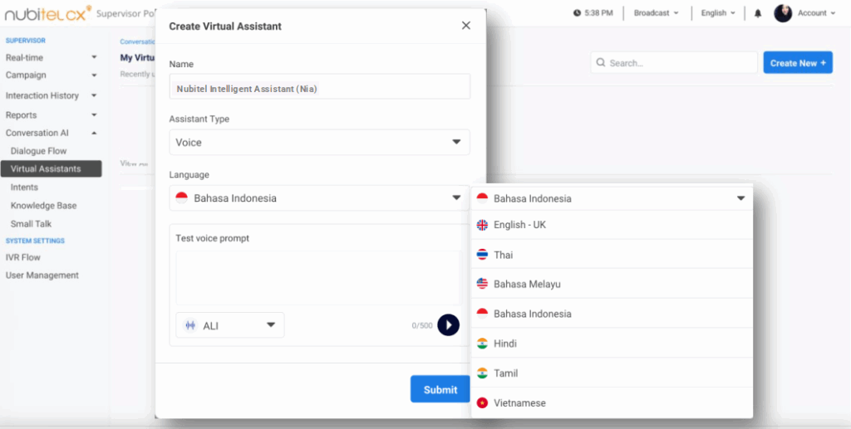Open Virtual Assistants in sidebar
Screen dimensions: 851x429
pyautogui.click(x=51, y=169)
